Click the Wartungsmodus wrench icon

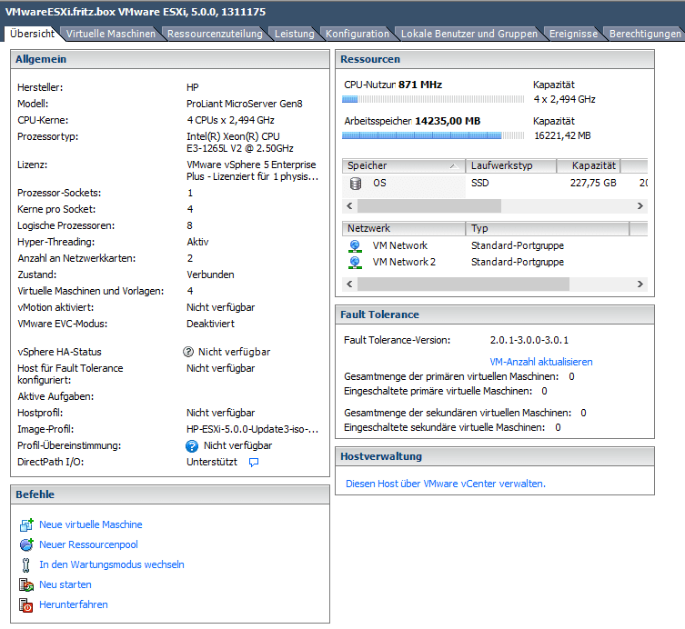[25, 564]
